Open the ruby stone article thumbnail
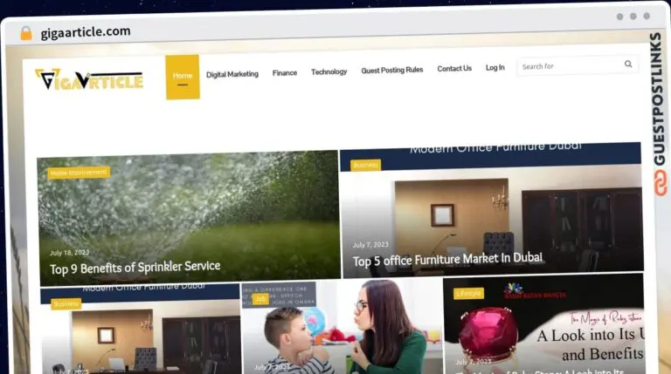 pyautogui.click(x=543, y=324)
